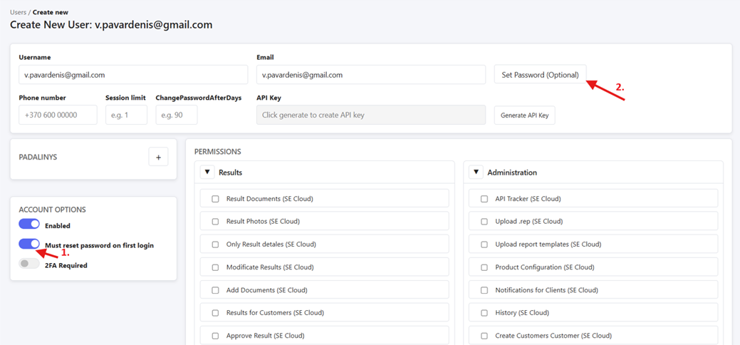Collapse the Results permissions group
Screen dimensions: 740x345
[x=207, y=172]
